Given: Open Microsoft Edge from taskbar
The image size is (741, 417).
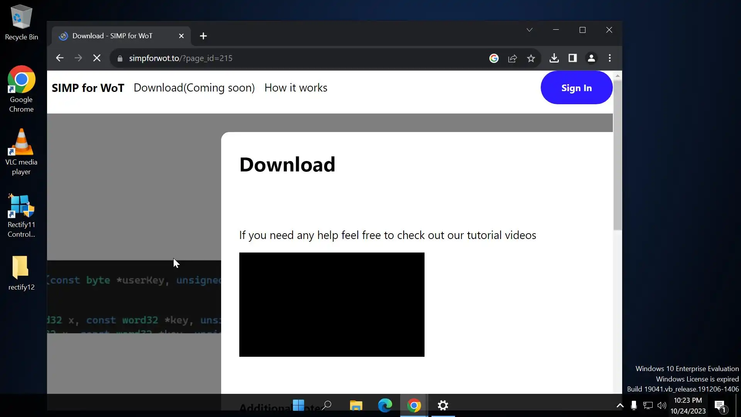Looking at the screenshot, I should coord(385,405).
